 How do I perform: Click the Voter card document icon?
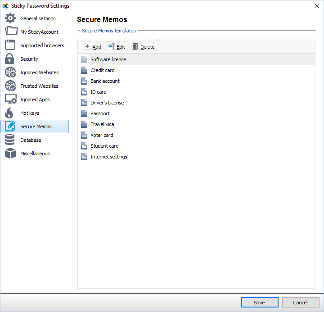pyautogui.click(x=84, y=135)
